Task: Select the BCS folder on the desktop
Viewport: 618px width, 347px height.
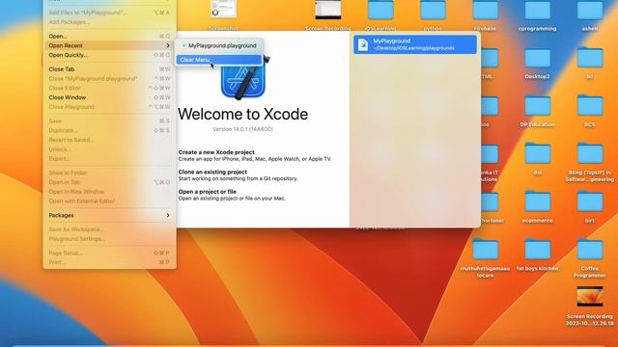Action: (x=590, y=106)
